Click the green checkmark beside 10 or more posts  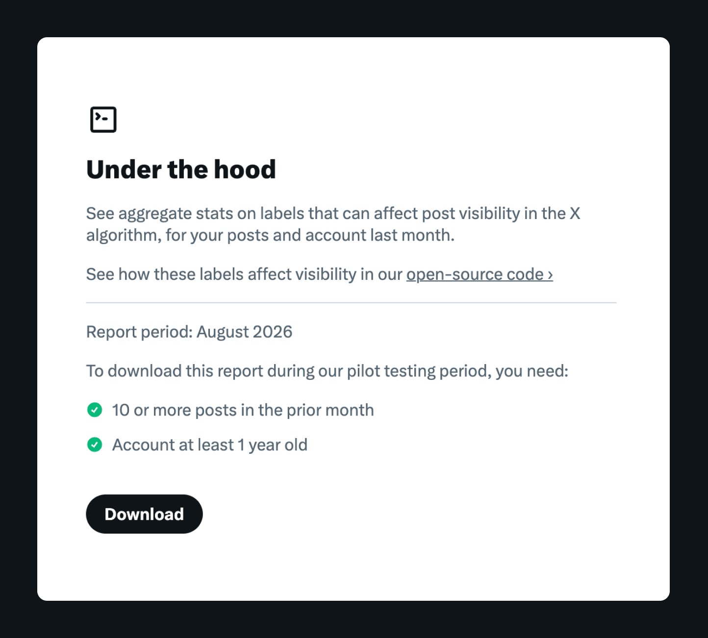[95, 410]
